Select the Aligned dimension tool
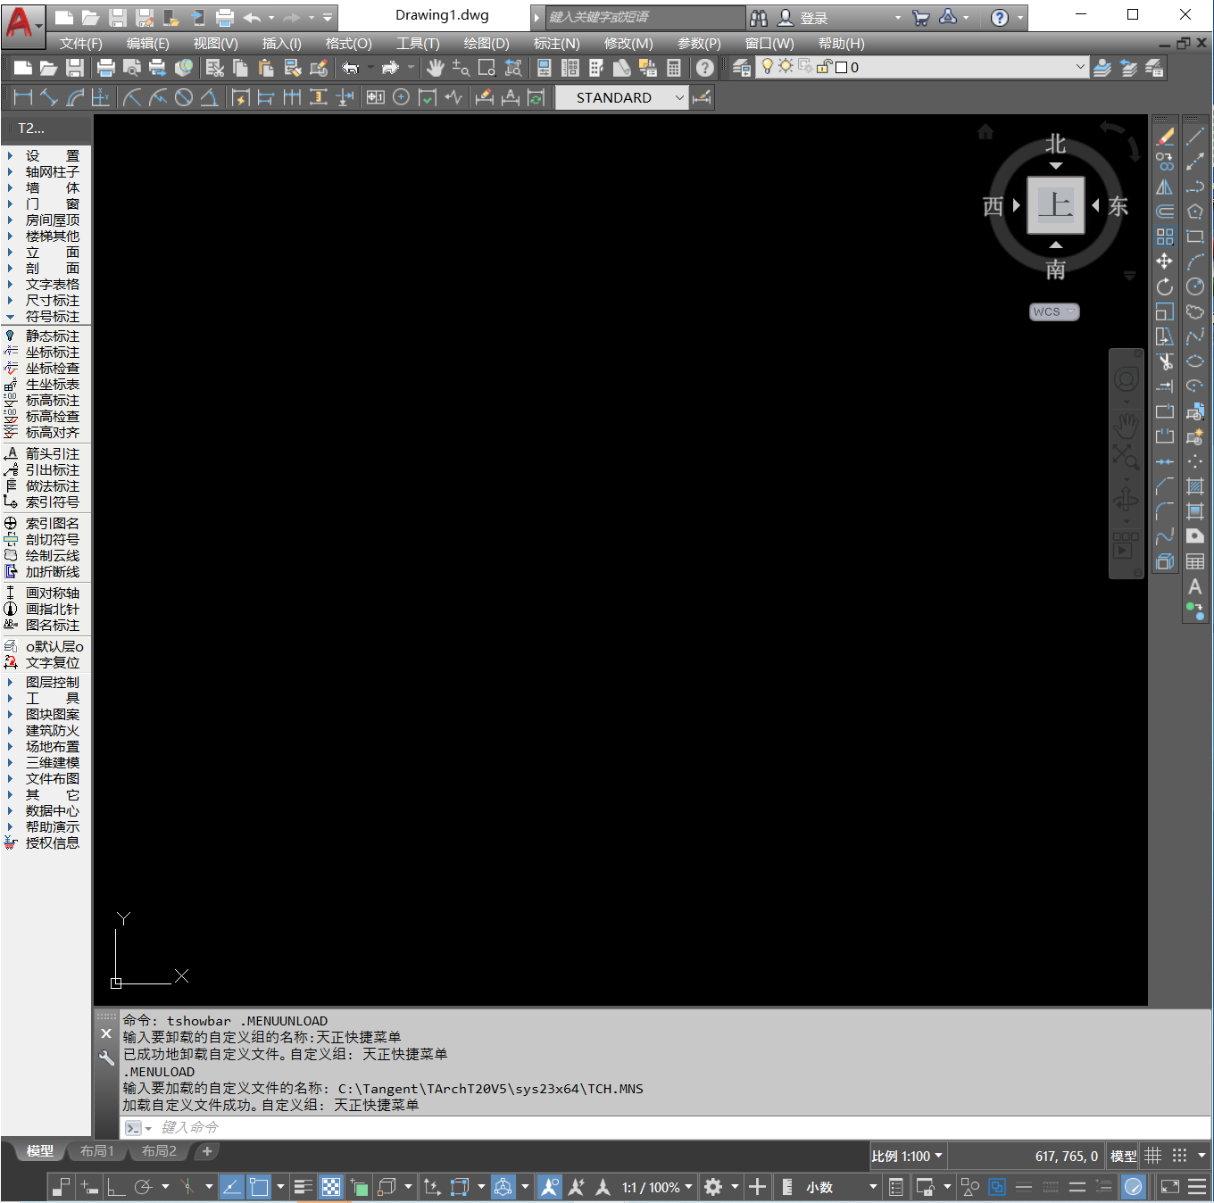Viewport: 1214px width, 1203px height. (x=49, y=98)
